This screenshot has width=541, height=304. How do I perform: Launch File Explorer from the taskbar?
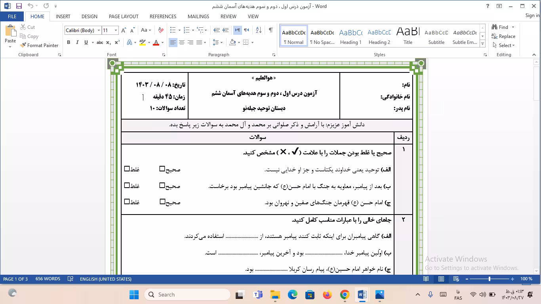275,294
